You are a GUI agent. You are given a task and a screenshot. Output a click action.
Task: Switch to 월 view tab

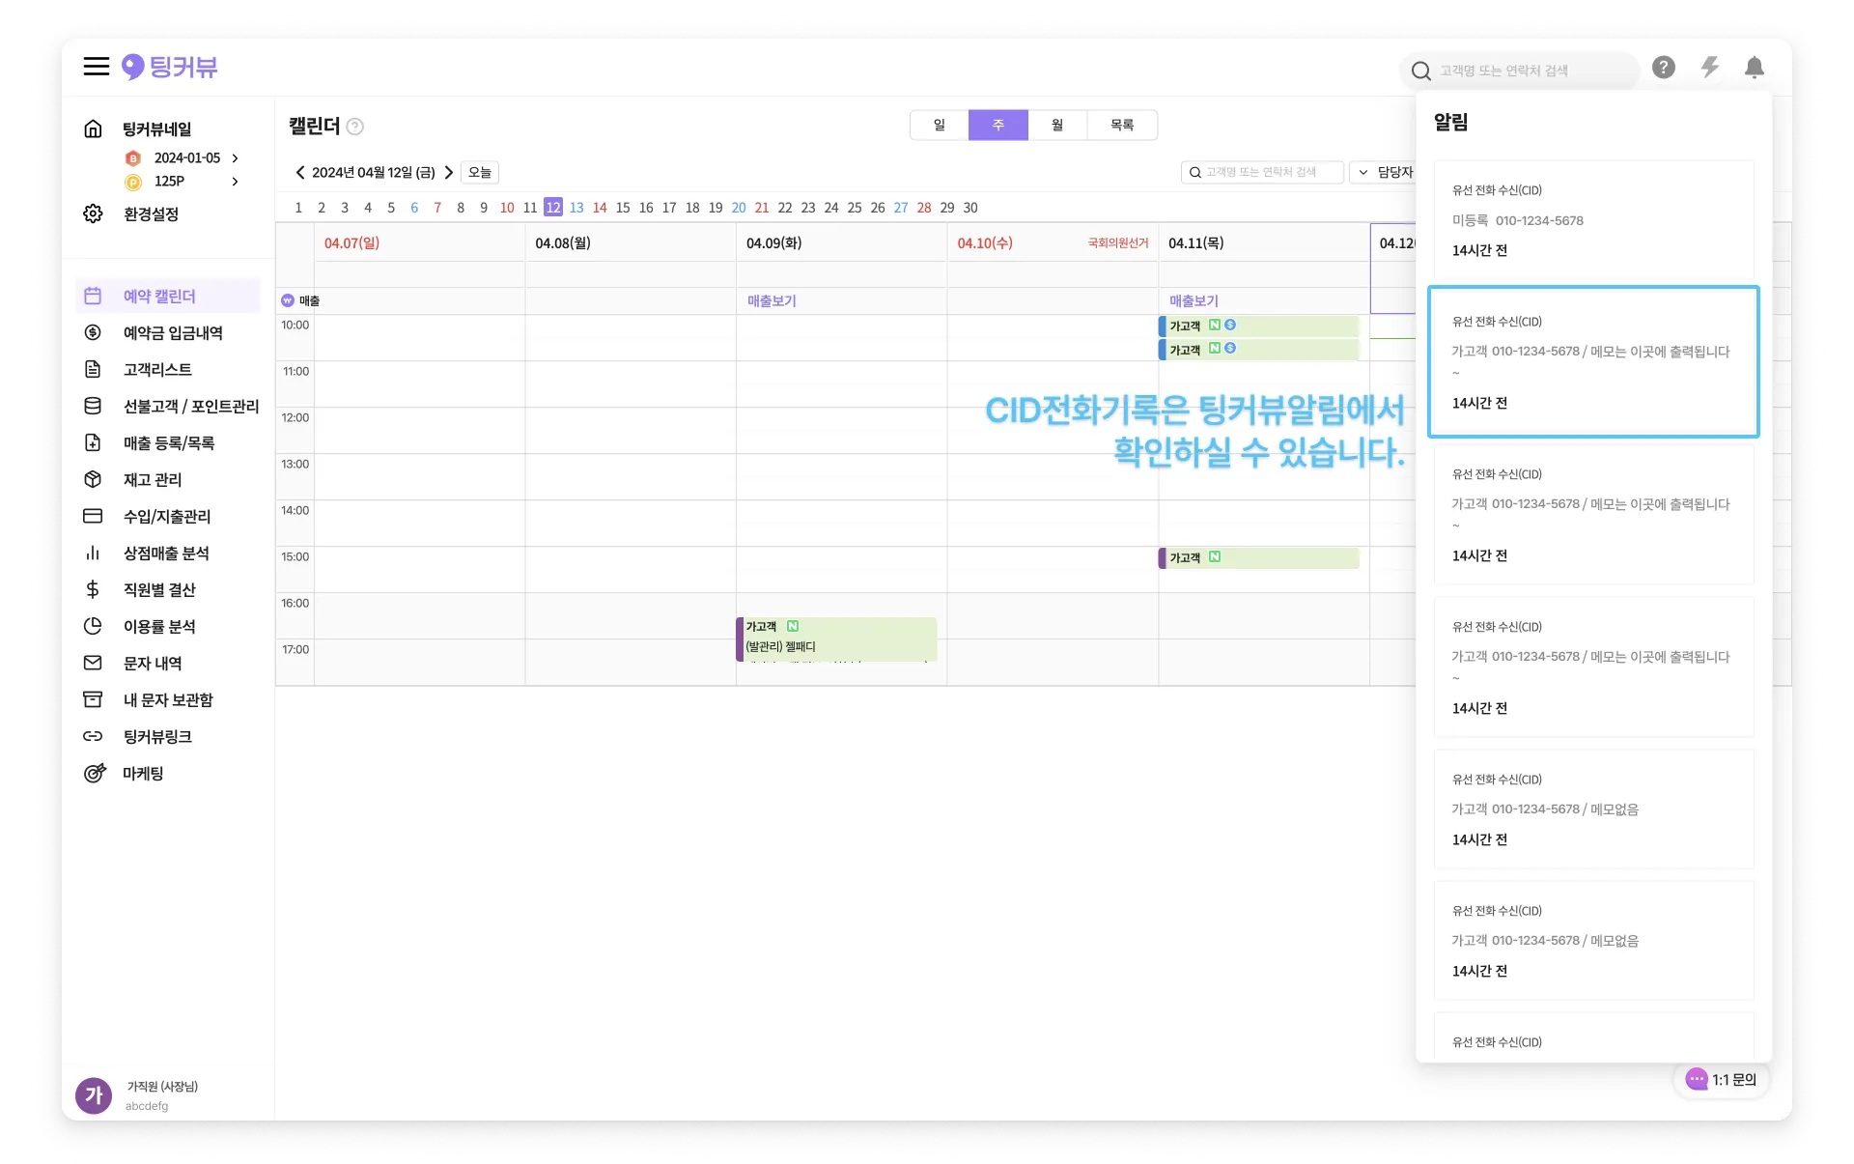point(1057,125)
